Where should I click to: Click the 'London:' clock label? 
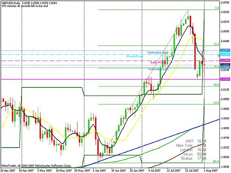click(187, 150)
